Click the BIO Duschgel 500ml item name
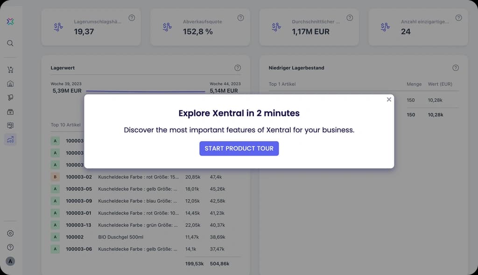Image resolution: width=478 pixels, height=275 pixels. click(x=121, y=237)
